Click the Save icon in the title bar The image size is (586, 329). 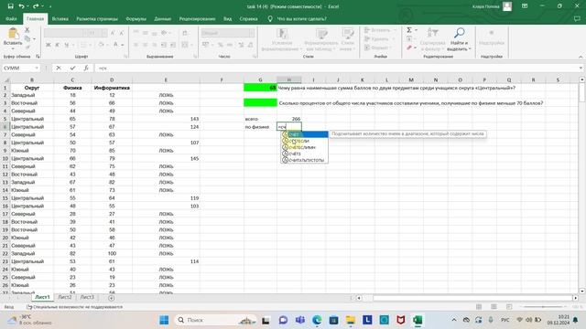pos(10,6)
